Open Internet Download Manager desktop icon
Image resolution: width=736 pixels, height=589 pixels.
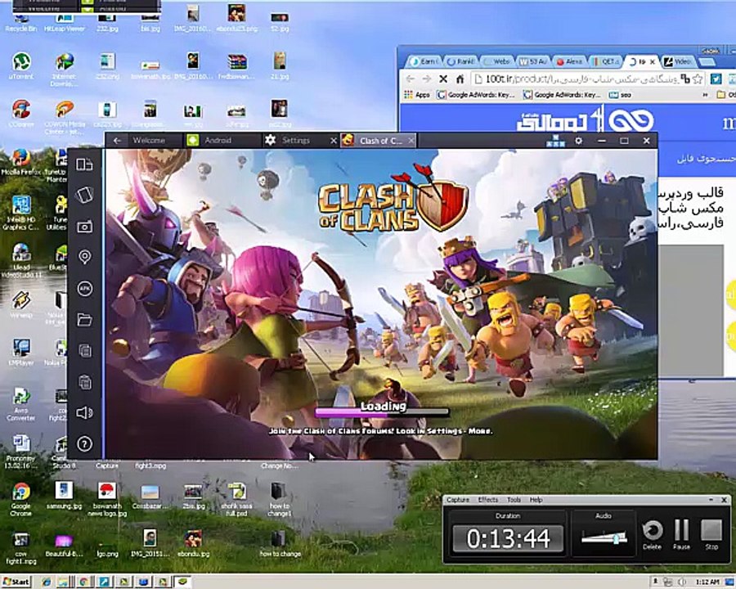[65, 70]
